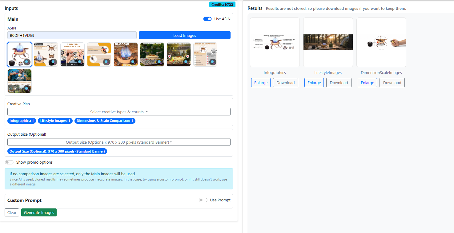Toggle the Use ASIN switch
Screen dimensions: 454x233
(x=207, y=19)
